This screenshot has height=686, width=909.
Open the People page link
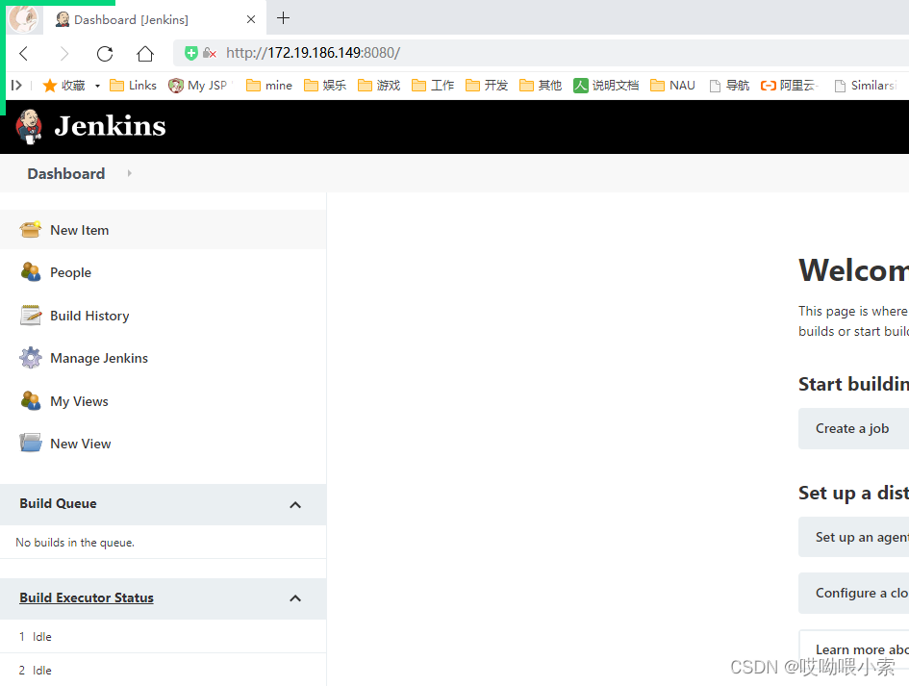pos(71,272)
